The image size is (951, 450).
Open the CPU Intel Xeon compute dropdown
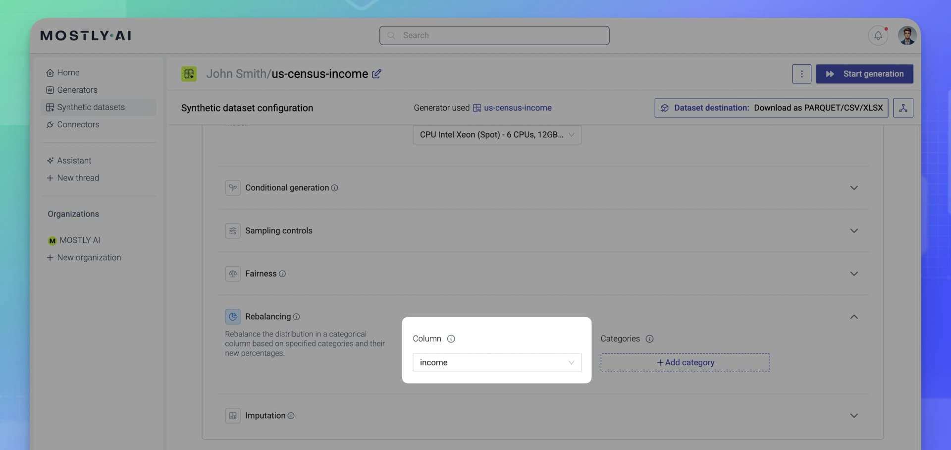(496, 135)
